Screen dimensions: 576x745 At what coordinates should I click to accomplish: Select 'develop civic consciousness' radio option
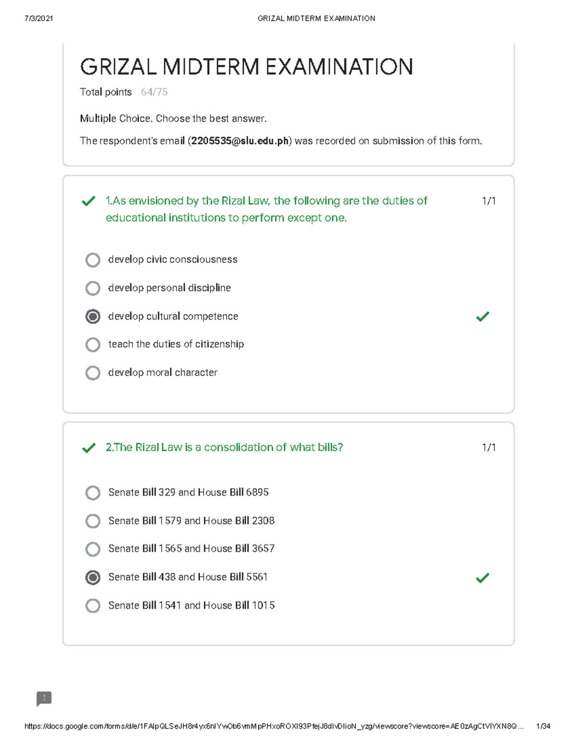tap(93, 260)
